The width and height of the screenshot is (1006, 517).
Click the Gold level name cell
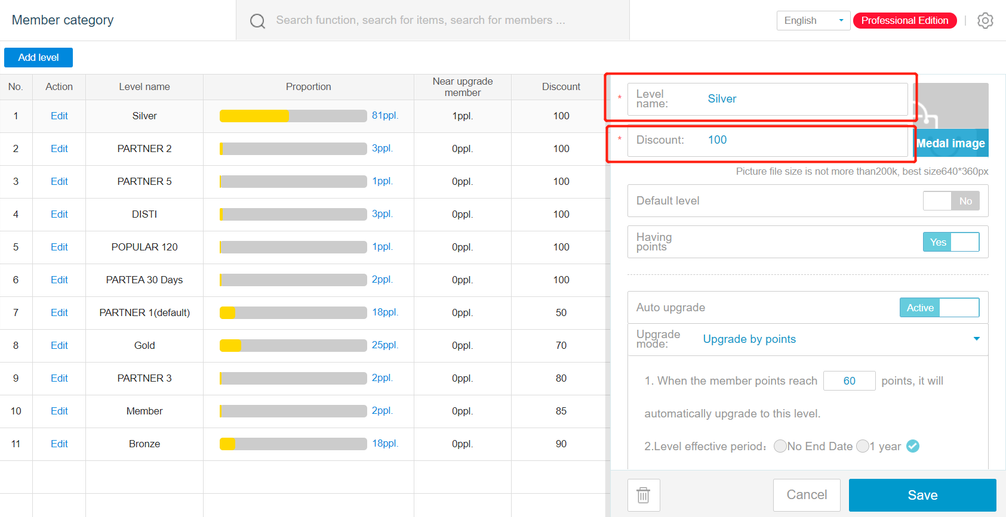point(144,345)
